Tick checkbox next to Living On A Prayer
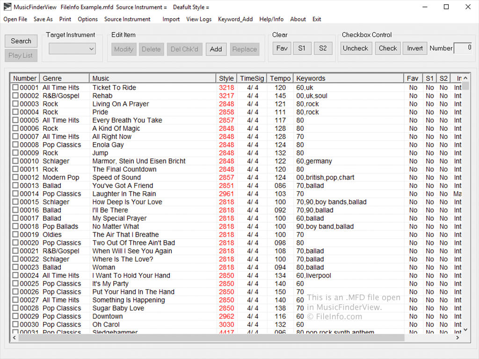This screenshot has width=479, height=359. 15,104
